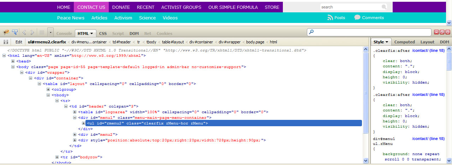Expand the table id logoarea node
This screenshot has height=165, width=452.
pyautogui.click(x=75, y=112)
